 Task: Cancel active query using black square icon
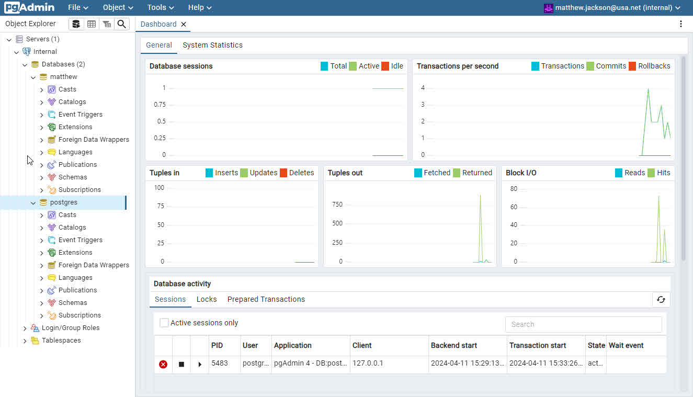pyautogui.click(x=181, y=364)
